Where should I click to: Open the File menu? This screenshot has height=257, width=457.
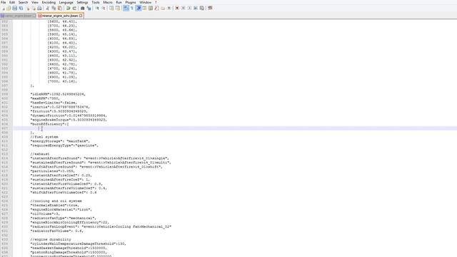[x=3, y=2]
